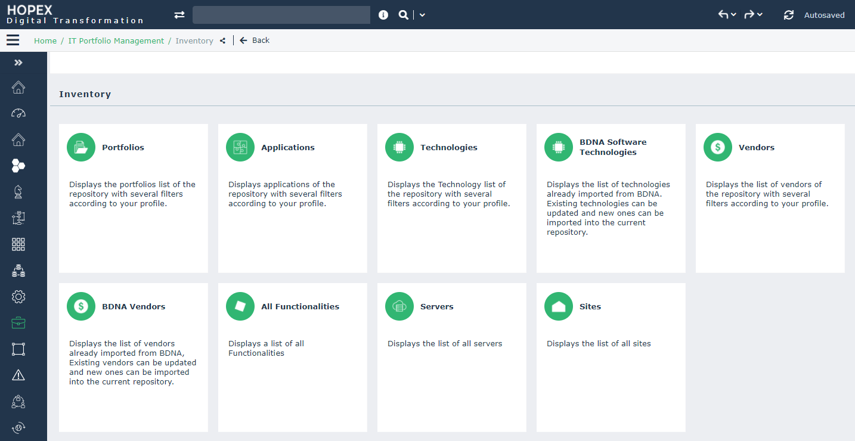Click the Back button
The width and height of the screenshot is (855, 441).
255,41
